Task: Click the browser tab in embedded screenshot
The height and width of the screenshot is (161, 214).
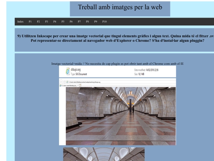Action: pos(69,85)
